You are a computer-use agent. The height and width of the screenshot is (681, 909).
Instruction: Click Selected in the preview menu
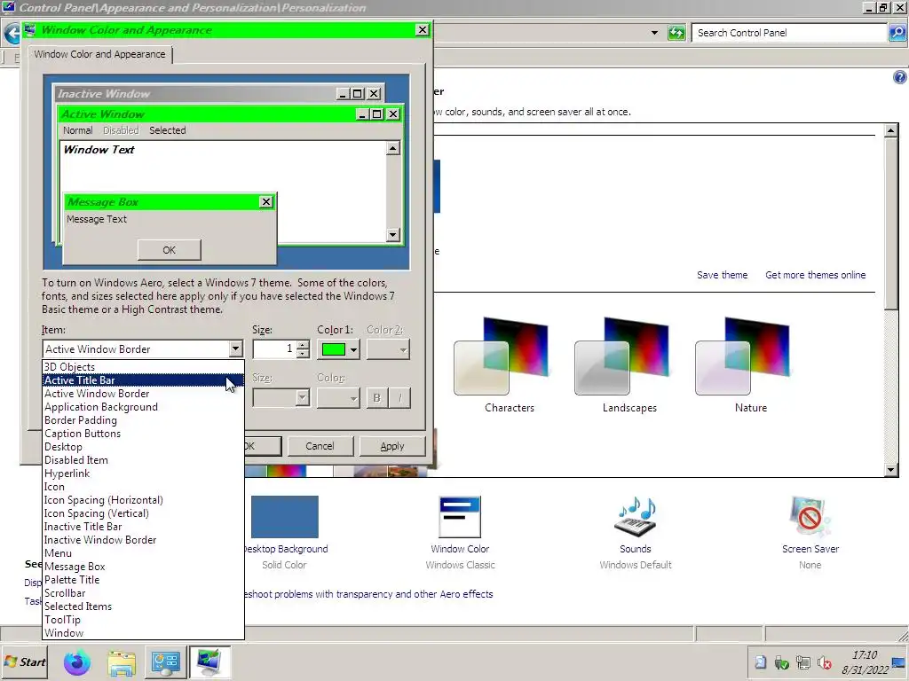coord(168,130)
